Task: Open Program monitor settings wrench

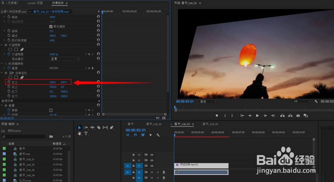Action: click(316, 101)
